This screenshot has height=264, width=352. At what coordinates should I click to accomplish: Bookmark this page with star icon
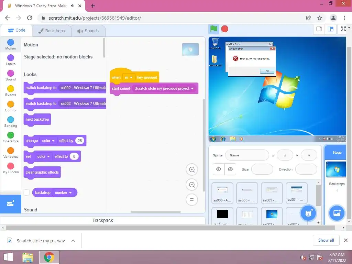pos(320,18)
